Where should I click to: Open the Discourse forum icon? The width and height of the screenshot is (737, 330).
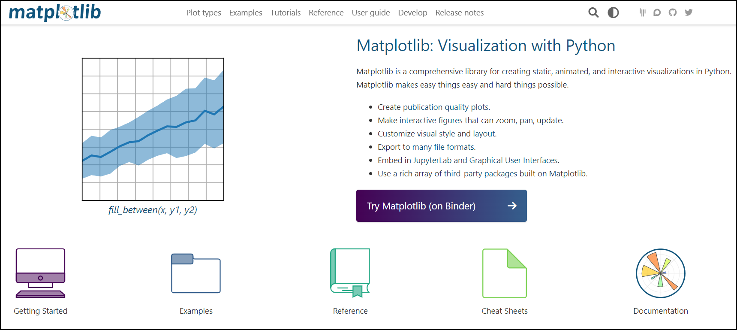pyautogui.click(x=657, y=12)
